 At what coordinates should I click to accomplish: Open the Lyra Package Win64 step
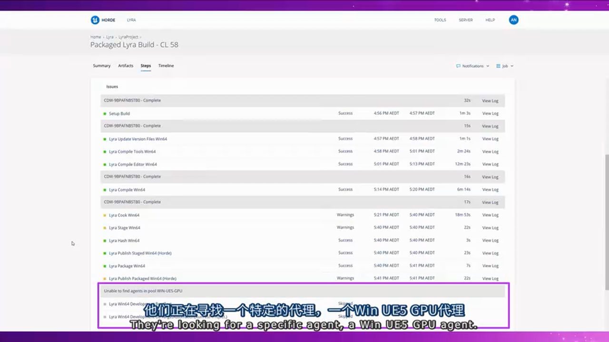point(127,266)
